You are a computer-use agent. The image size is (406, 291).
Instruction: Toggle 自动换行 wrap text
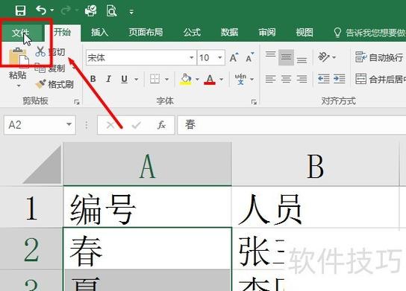[380, 57]
